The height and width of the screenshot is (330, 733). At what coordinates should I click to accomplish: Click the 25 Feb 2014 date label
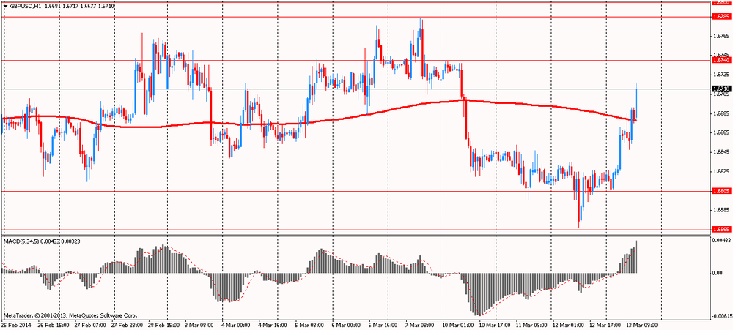pyautogui.click(x=16, y=324)
